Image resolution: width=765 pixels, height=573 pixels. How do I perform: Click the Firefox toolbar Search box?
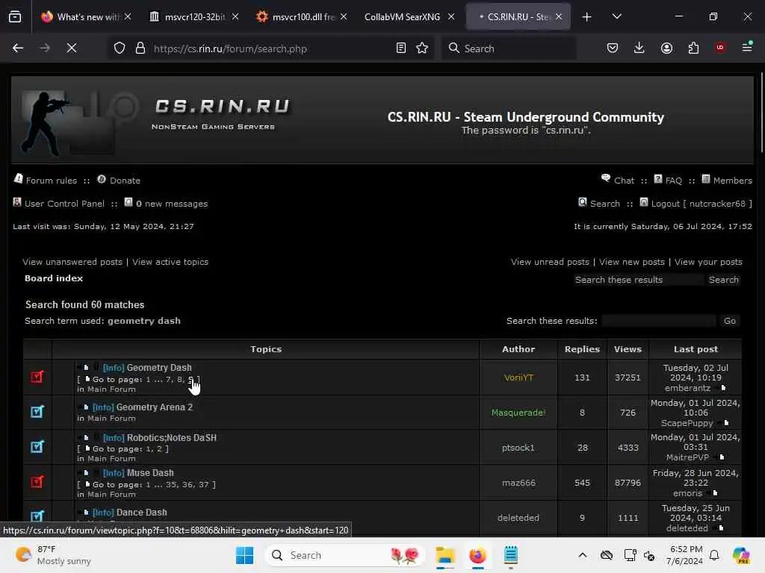click(508, 48)
